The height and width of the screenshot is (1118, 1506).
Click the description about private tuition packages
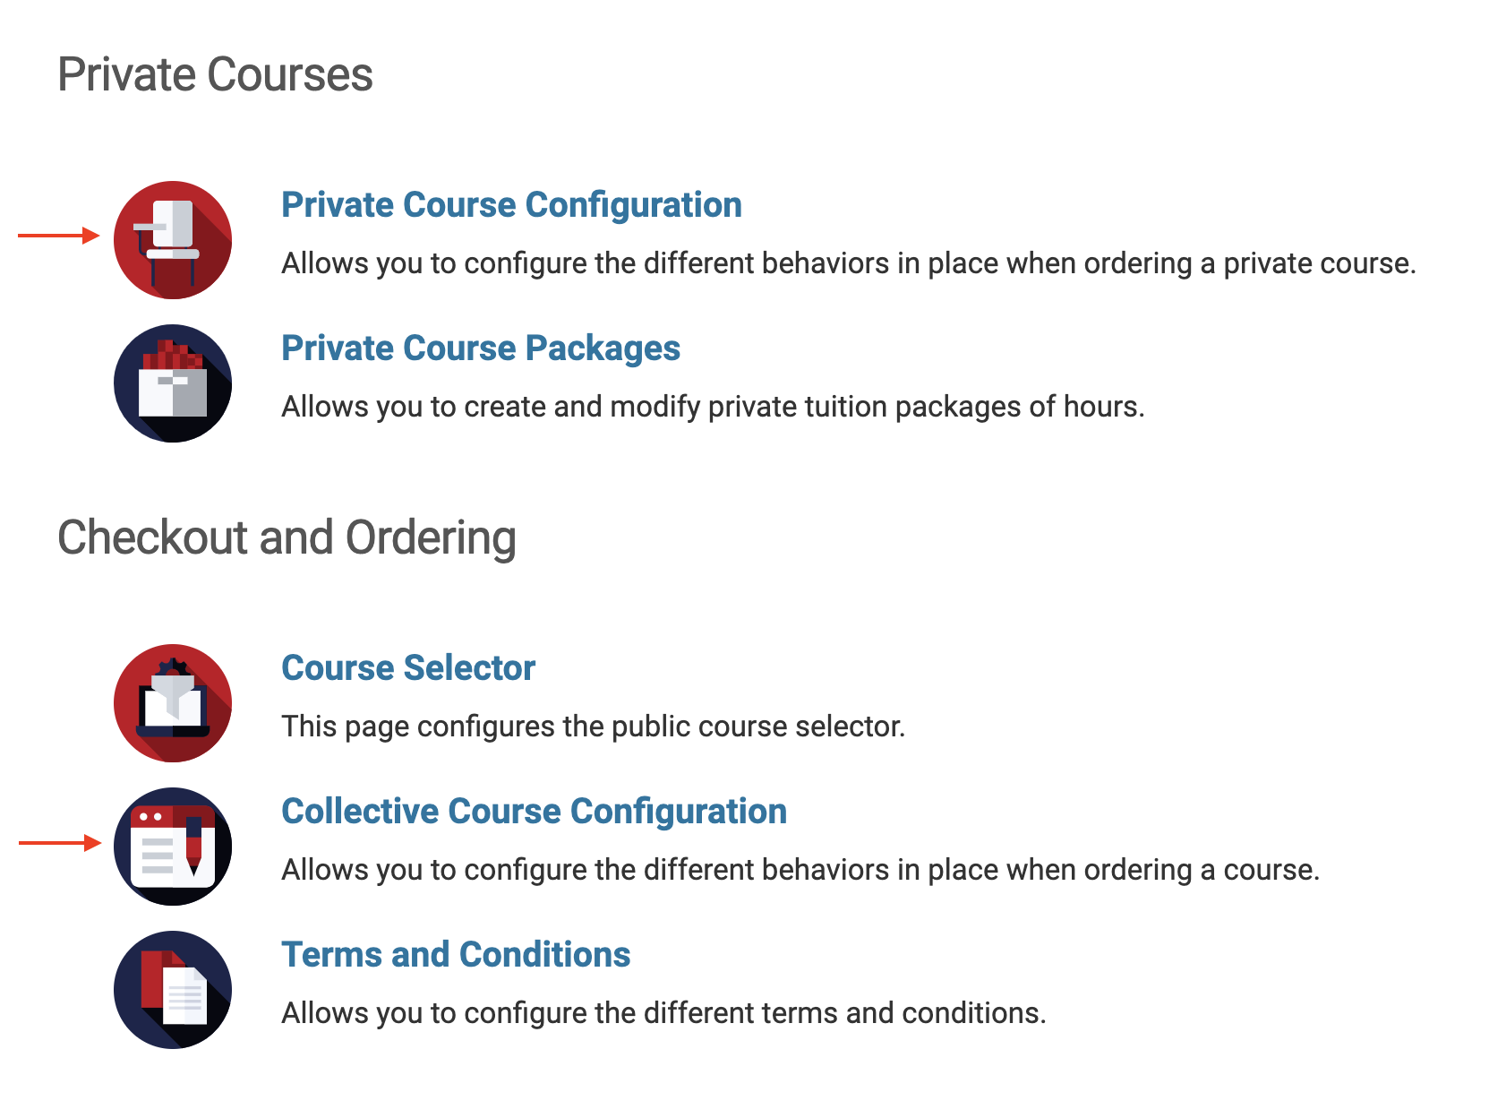pyautogui.click(x=713, y=407)
